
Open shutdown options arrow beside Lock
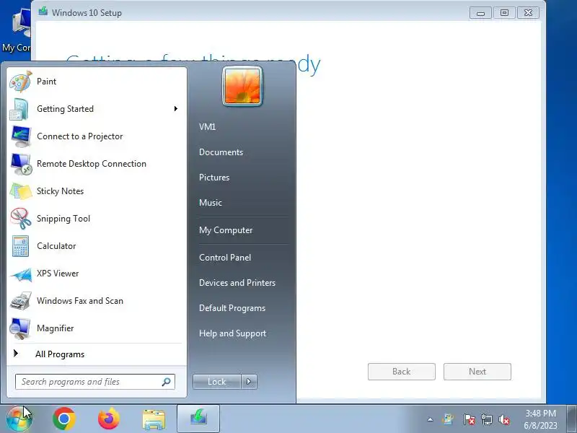[249, 382]
